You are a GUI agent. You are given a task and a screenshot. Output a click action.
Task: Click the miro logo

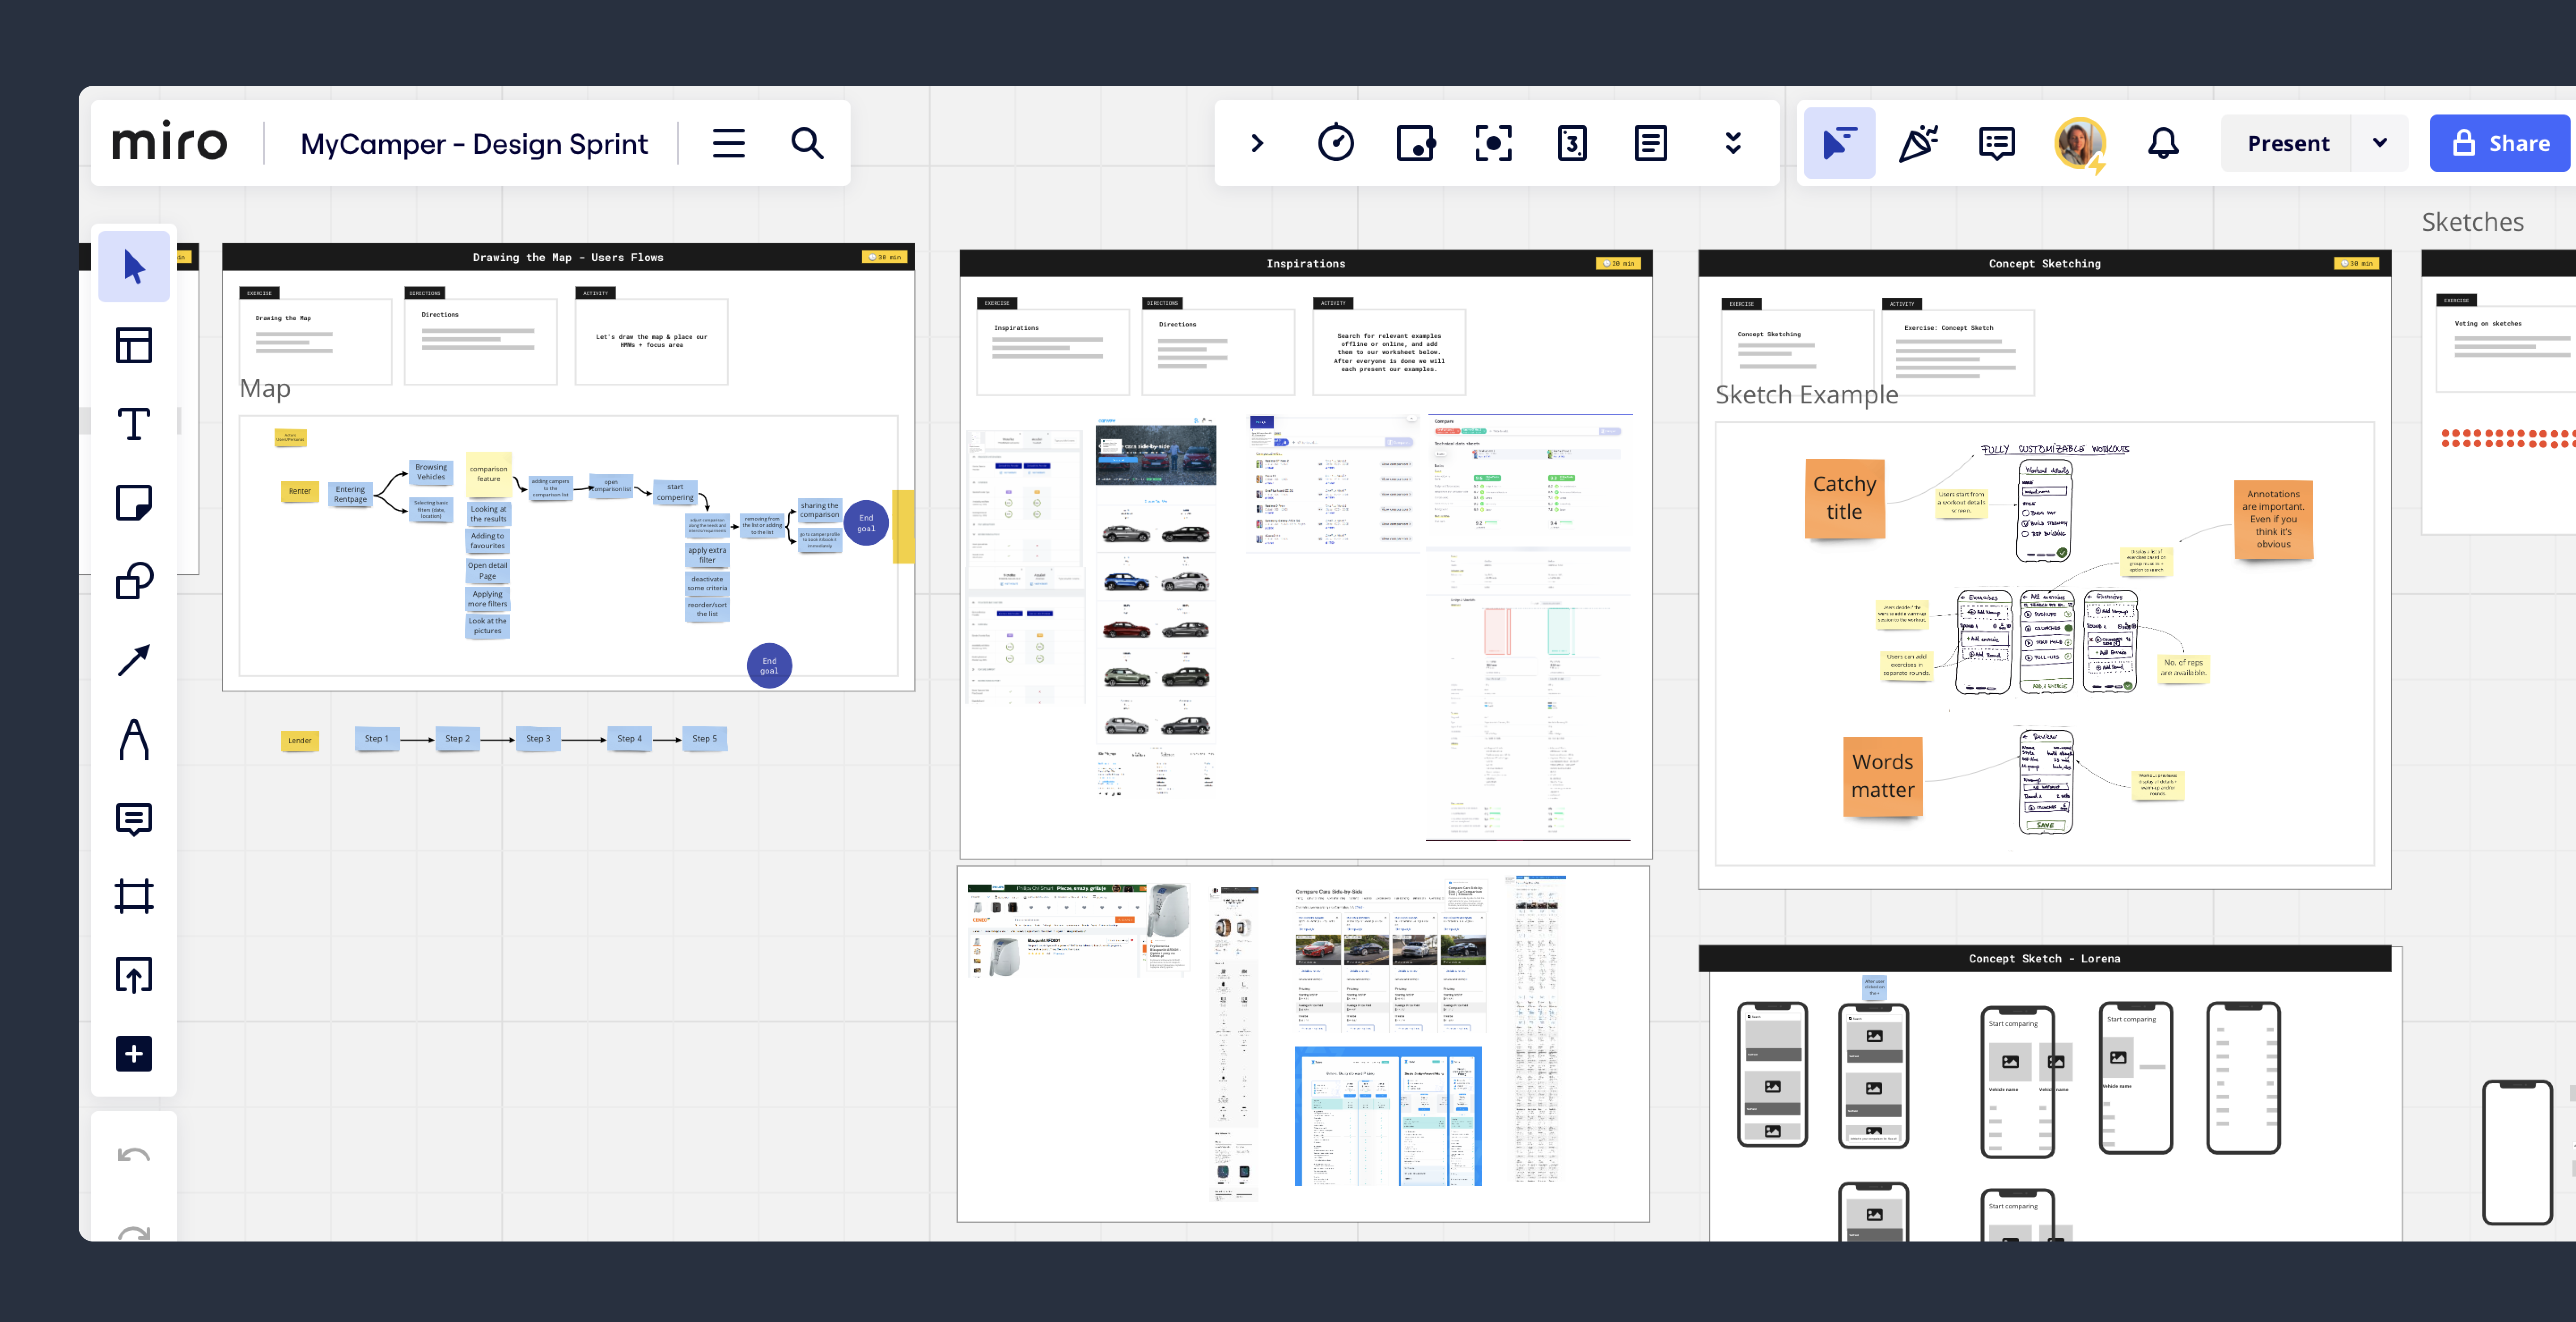tap(169, 143)
